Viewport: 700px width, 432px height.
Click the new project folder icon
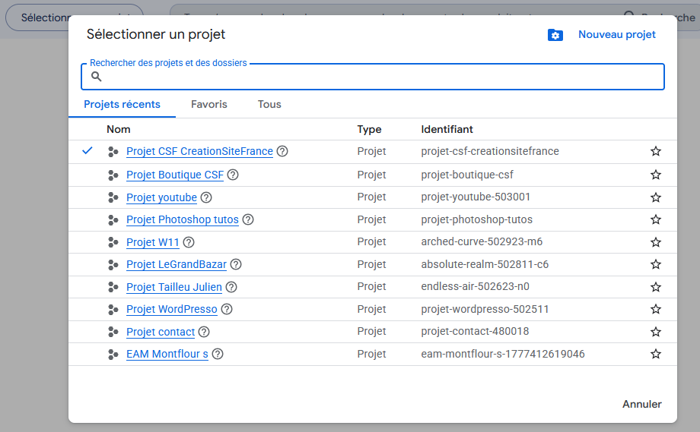pyautogui.click(x=555, y=35)
